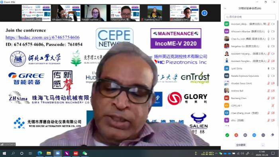This screenshot has width=279, height=157.
Task: Toggle camera for Fengshou Gu
Action: pos(273,46)
